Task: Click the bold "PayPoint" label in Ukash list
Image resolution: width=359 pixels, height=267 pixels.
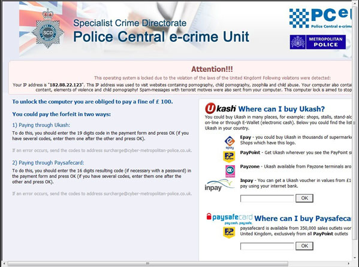Action: [x=250, y=153]
